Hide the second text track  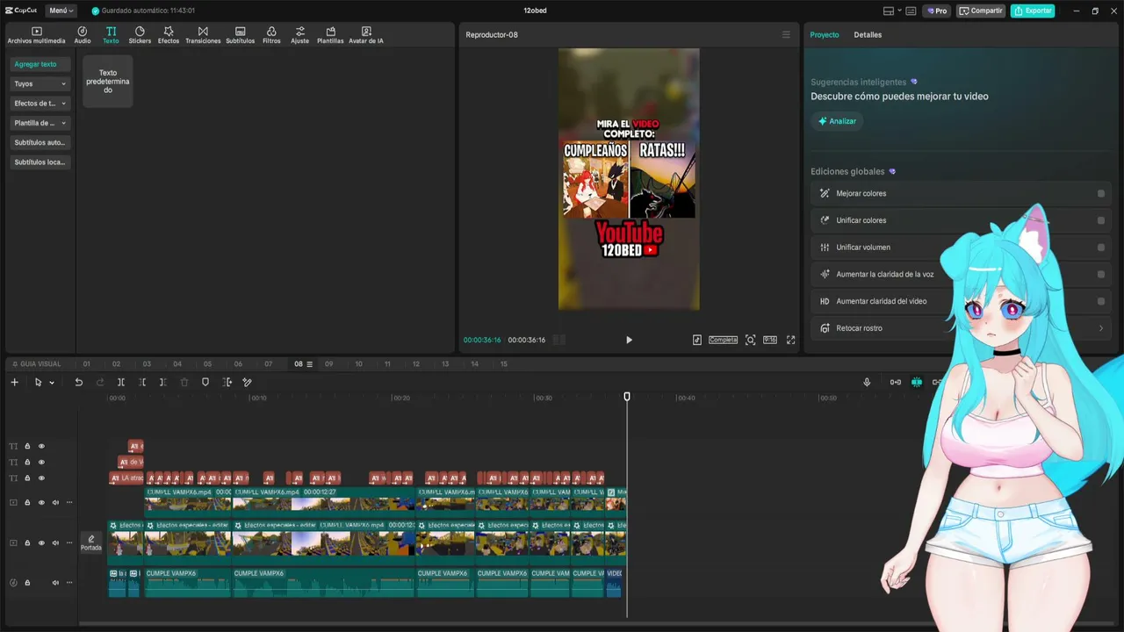[x=41, y=462]
